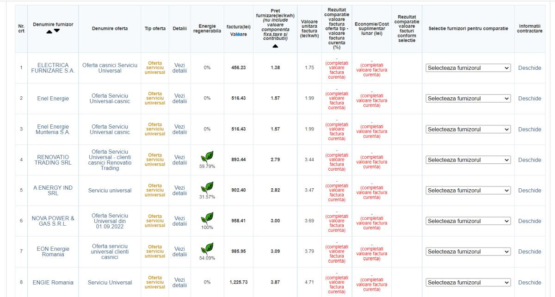The image size is (555, 297).
Task: Click green leaf icon for A ENERGY IND
Action: (207, 187)
